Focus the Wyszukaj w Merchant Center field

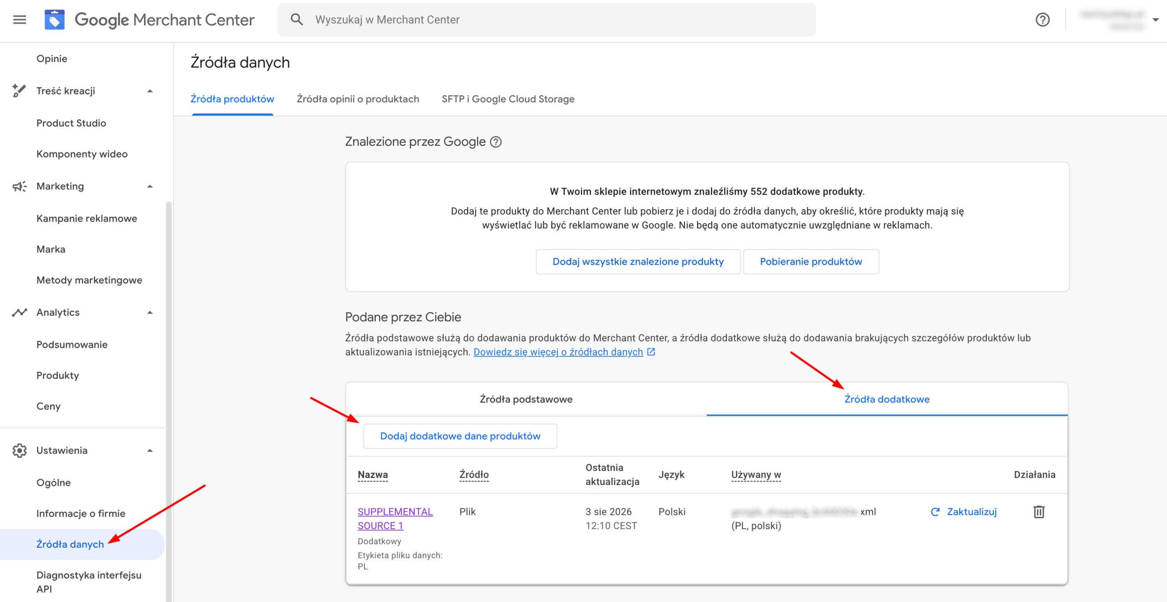click(x=547, y=20)
